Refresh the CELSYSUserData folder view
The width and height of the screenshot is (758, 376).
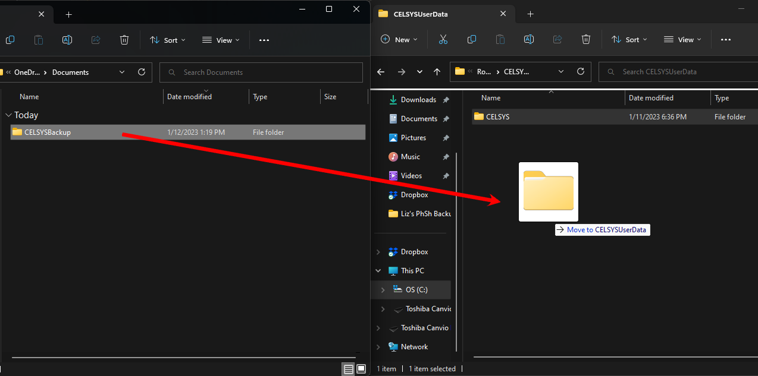[581, 71]
